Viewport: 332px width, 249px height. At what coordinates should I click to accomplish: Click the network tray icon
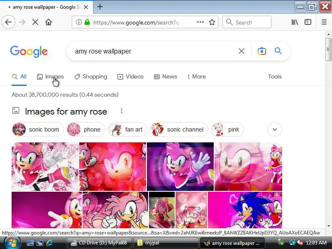click(292, 243)
